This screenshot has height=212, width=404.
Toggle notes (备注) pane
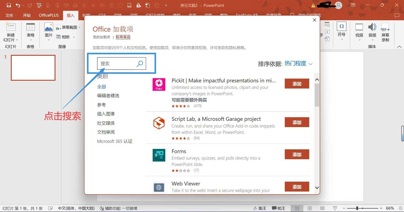(x=259, y=208)
